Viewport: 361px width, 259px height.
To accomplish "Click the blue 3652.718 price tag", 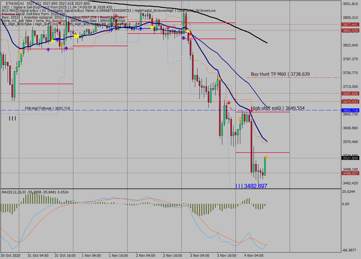I will pos(350,110).
